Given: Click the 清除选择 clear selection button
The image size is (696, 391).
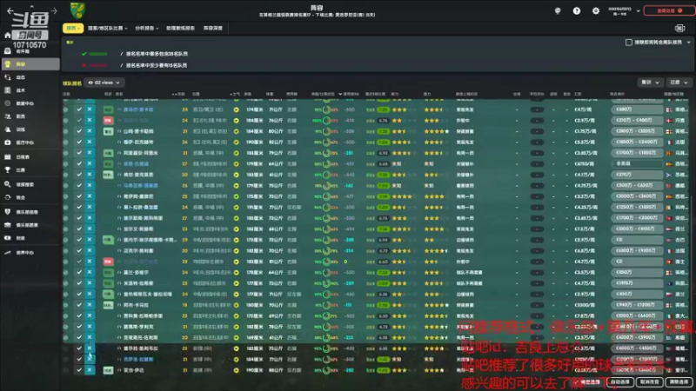Looking at the screenshot, I should [x=679, y=381].
